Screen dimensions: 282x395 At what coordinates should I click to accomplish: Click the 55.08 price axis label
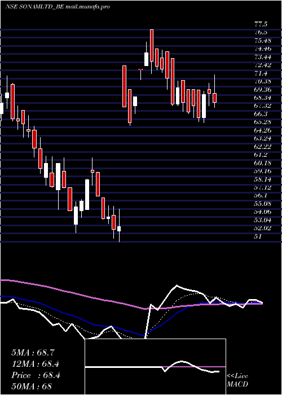pos(263,204)
